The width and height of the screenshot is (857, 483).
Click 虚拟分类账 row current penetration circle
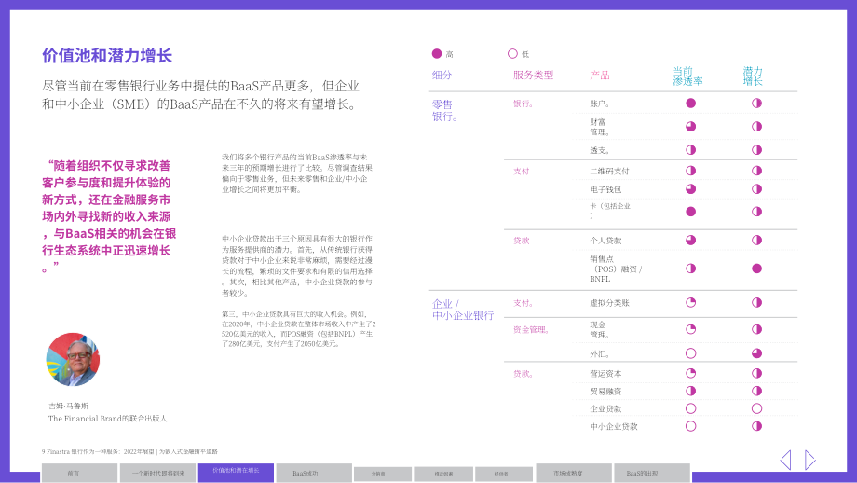coord(691,302)
